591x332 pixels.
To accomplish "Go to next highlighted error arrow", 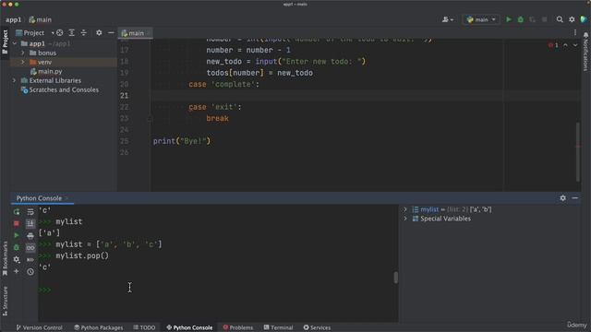I will [575, 45].
